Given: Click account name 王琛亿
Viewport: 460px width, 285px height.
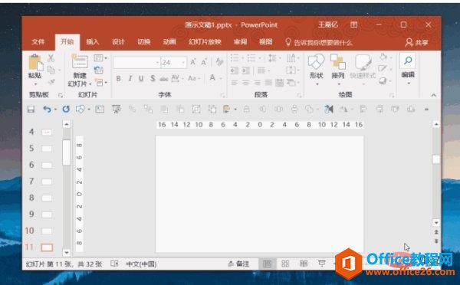Looking at the screenshot, I should click(x=328, y=25).
